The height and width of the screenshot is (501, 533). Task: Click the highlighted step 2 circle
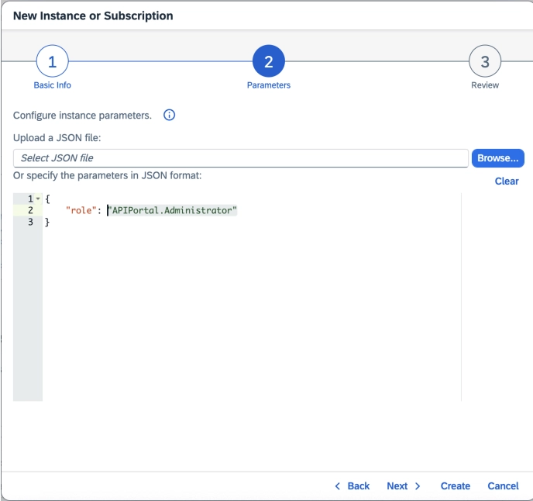(269, 62)
